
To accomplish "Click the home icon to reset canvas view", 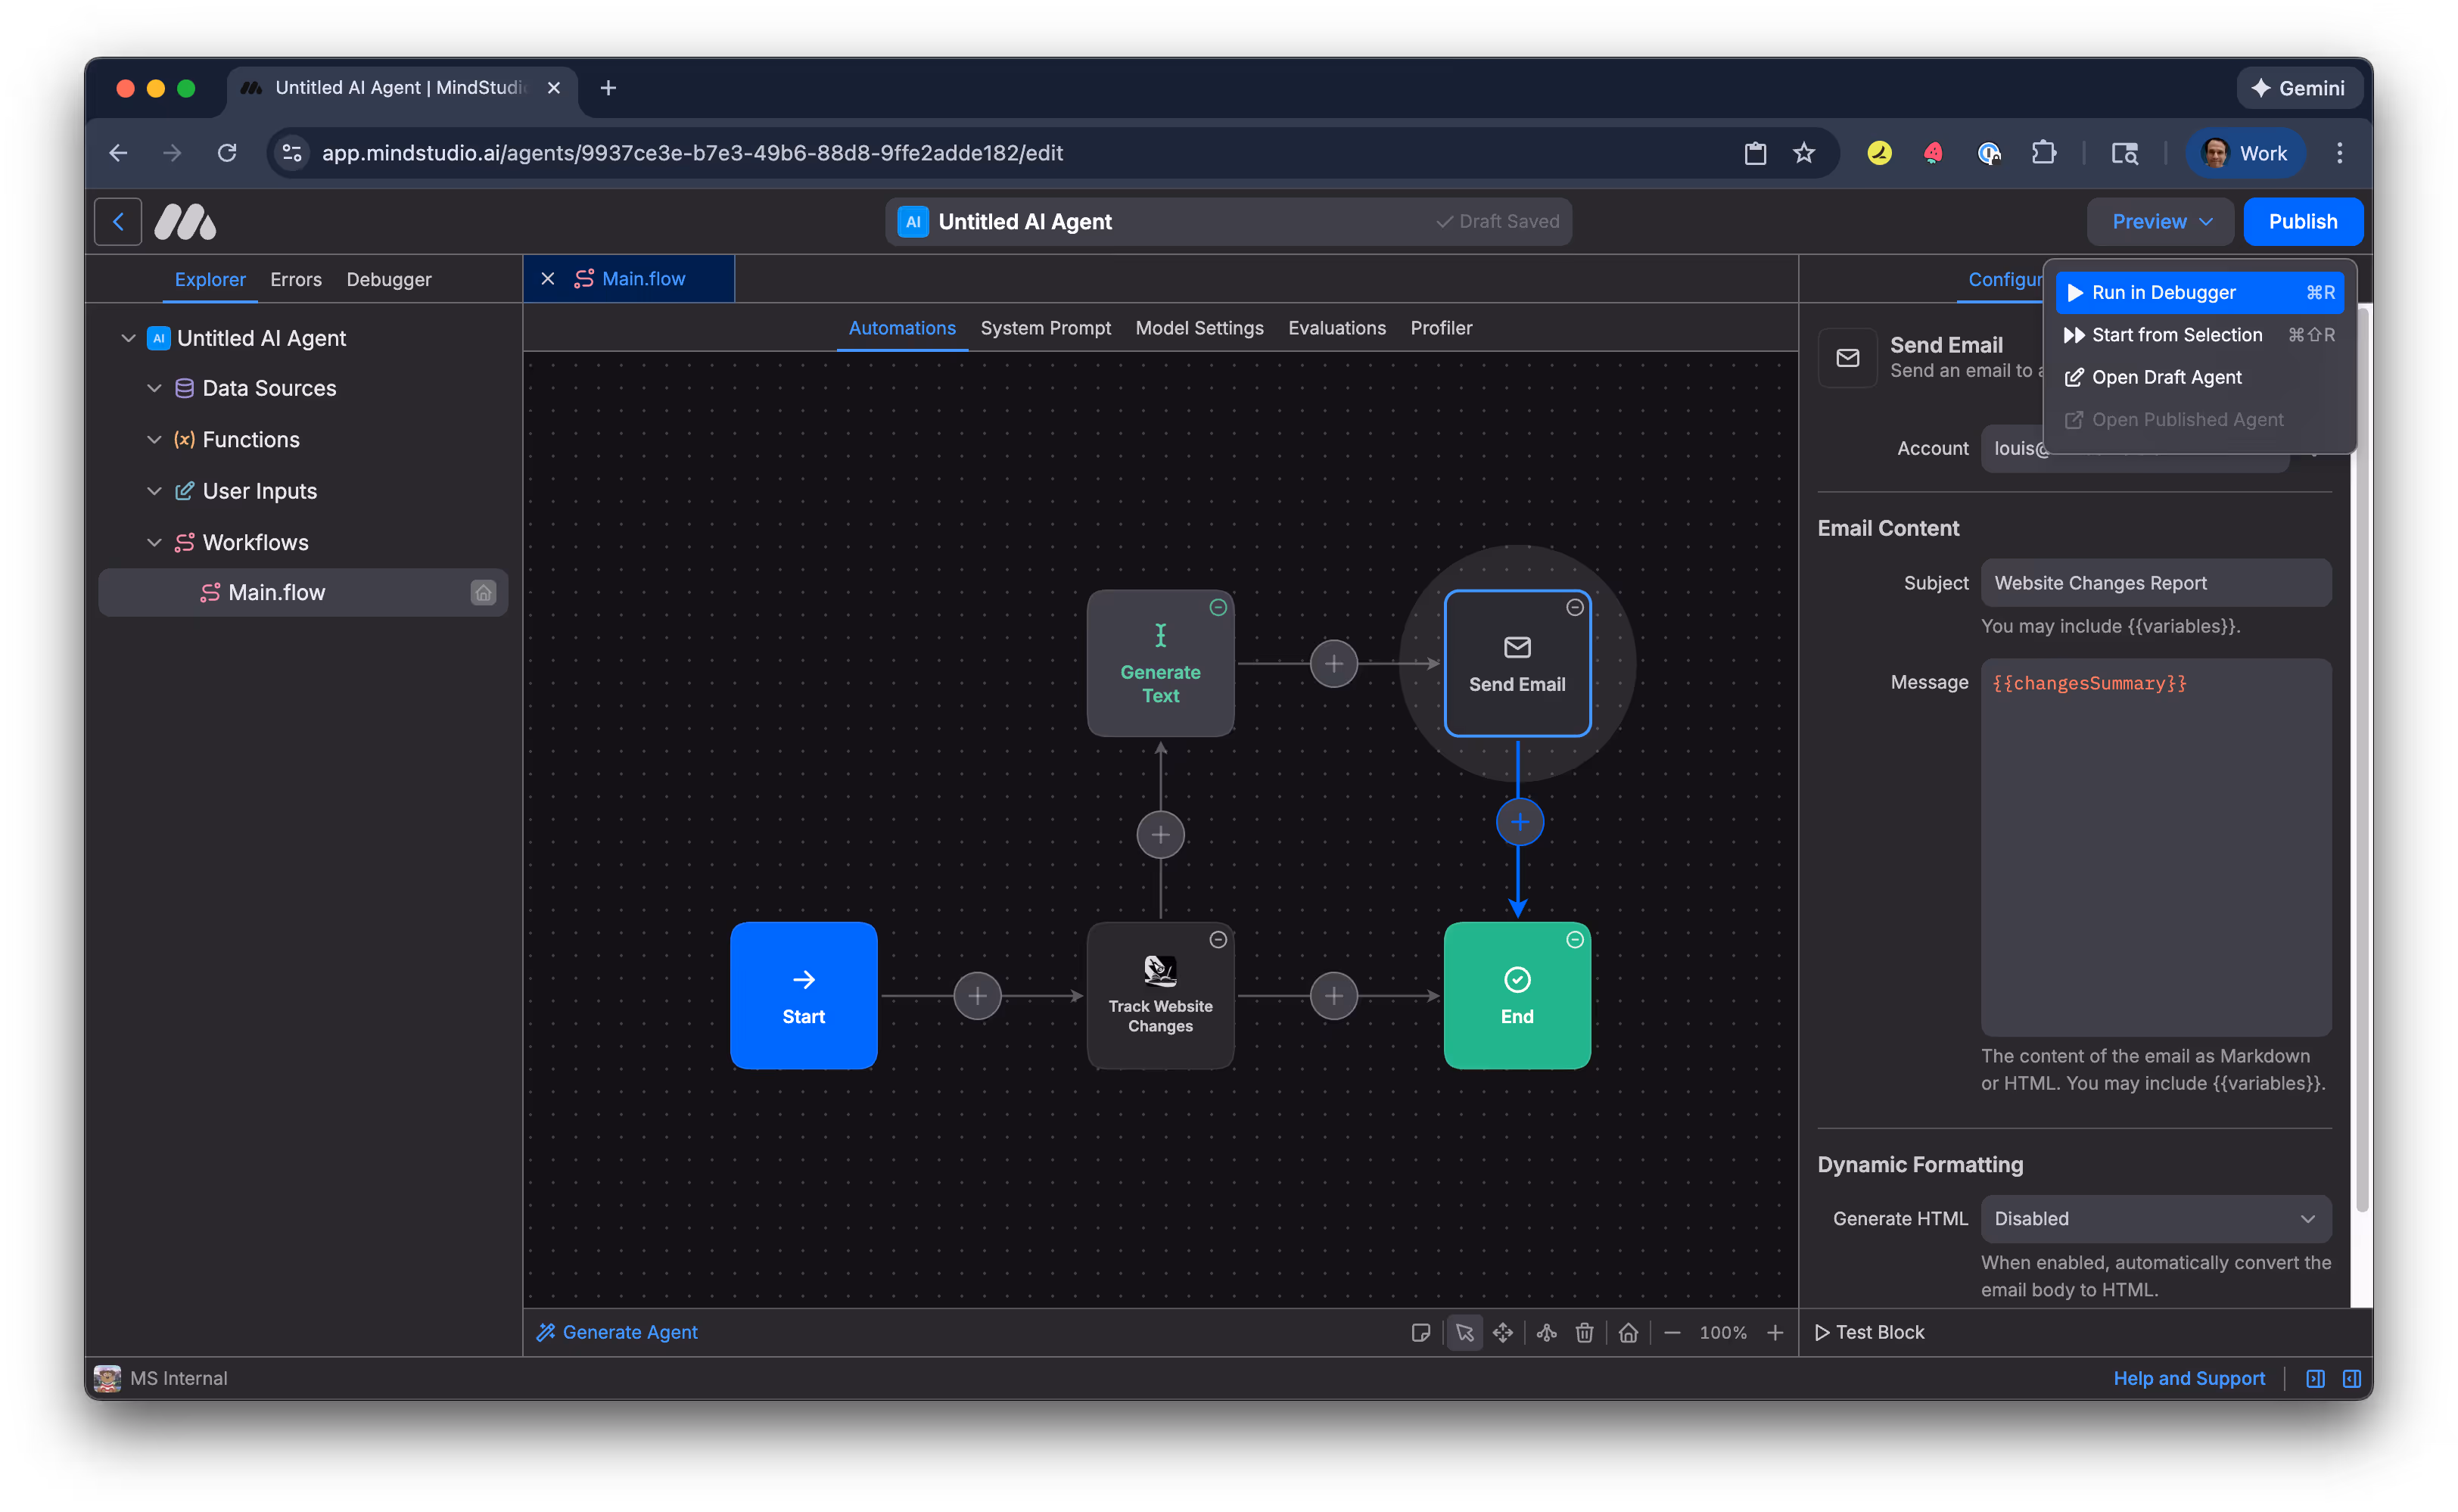I will (x=1628, y=1332).
